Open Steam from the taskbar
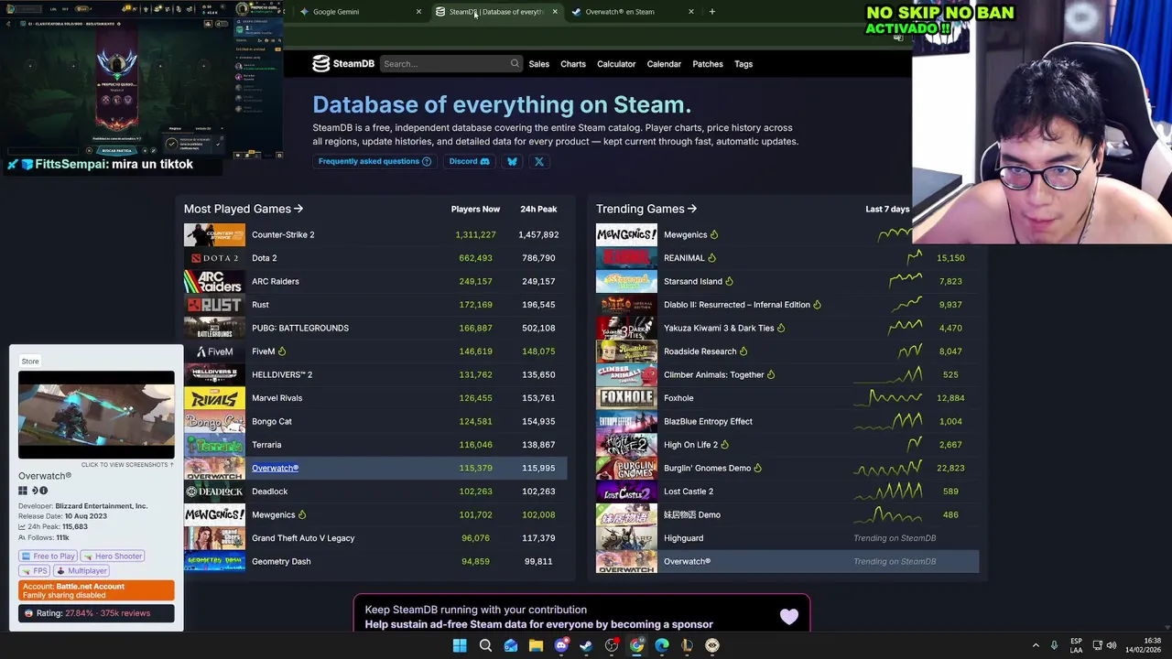The width and height of the screenshot is (1172, 659). click(x=586, y=645)
